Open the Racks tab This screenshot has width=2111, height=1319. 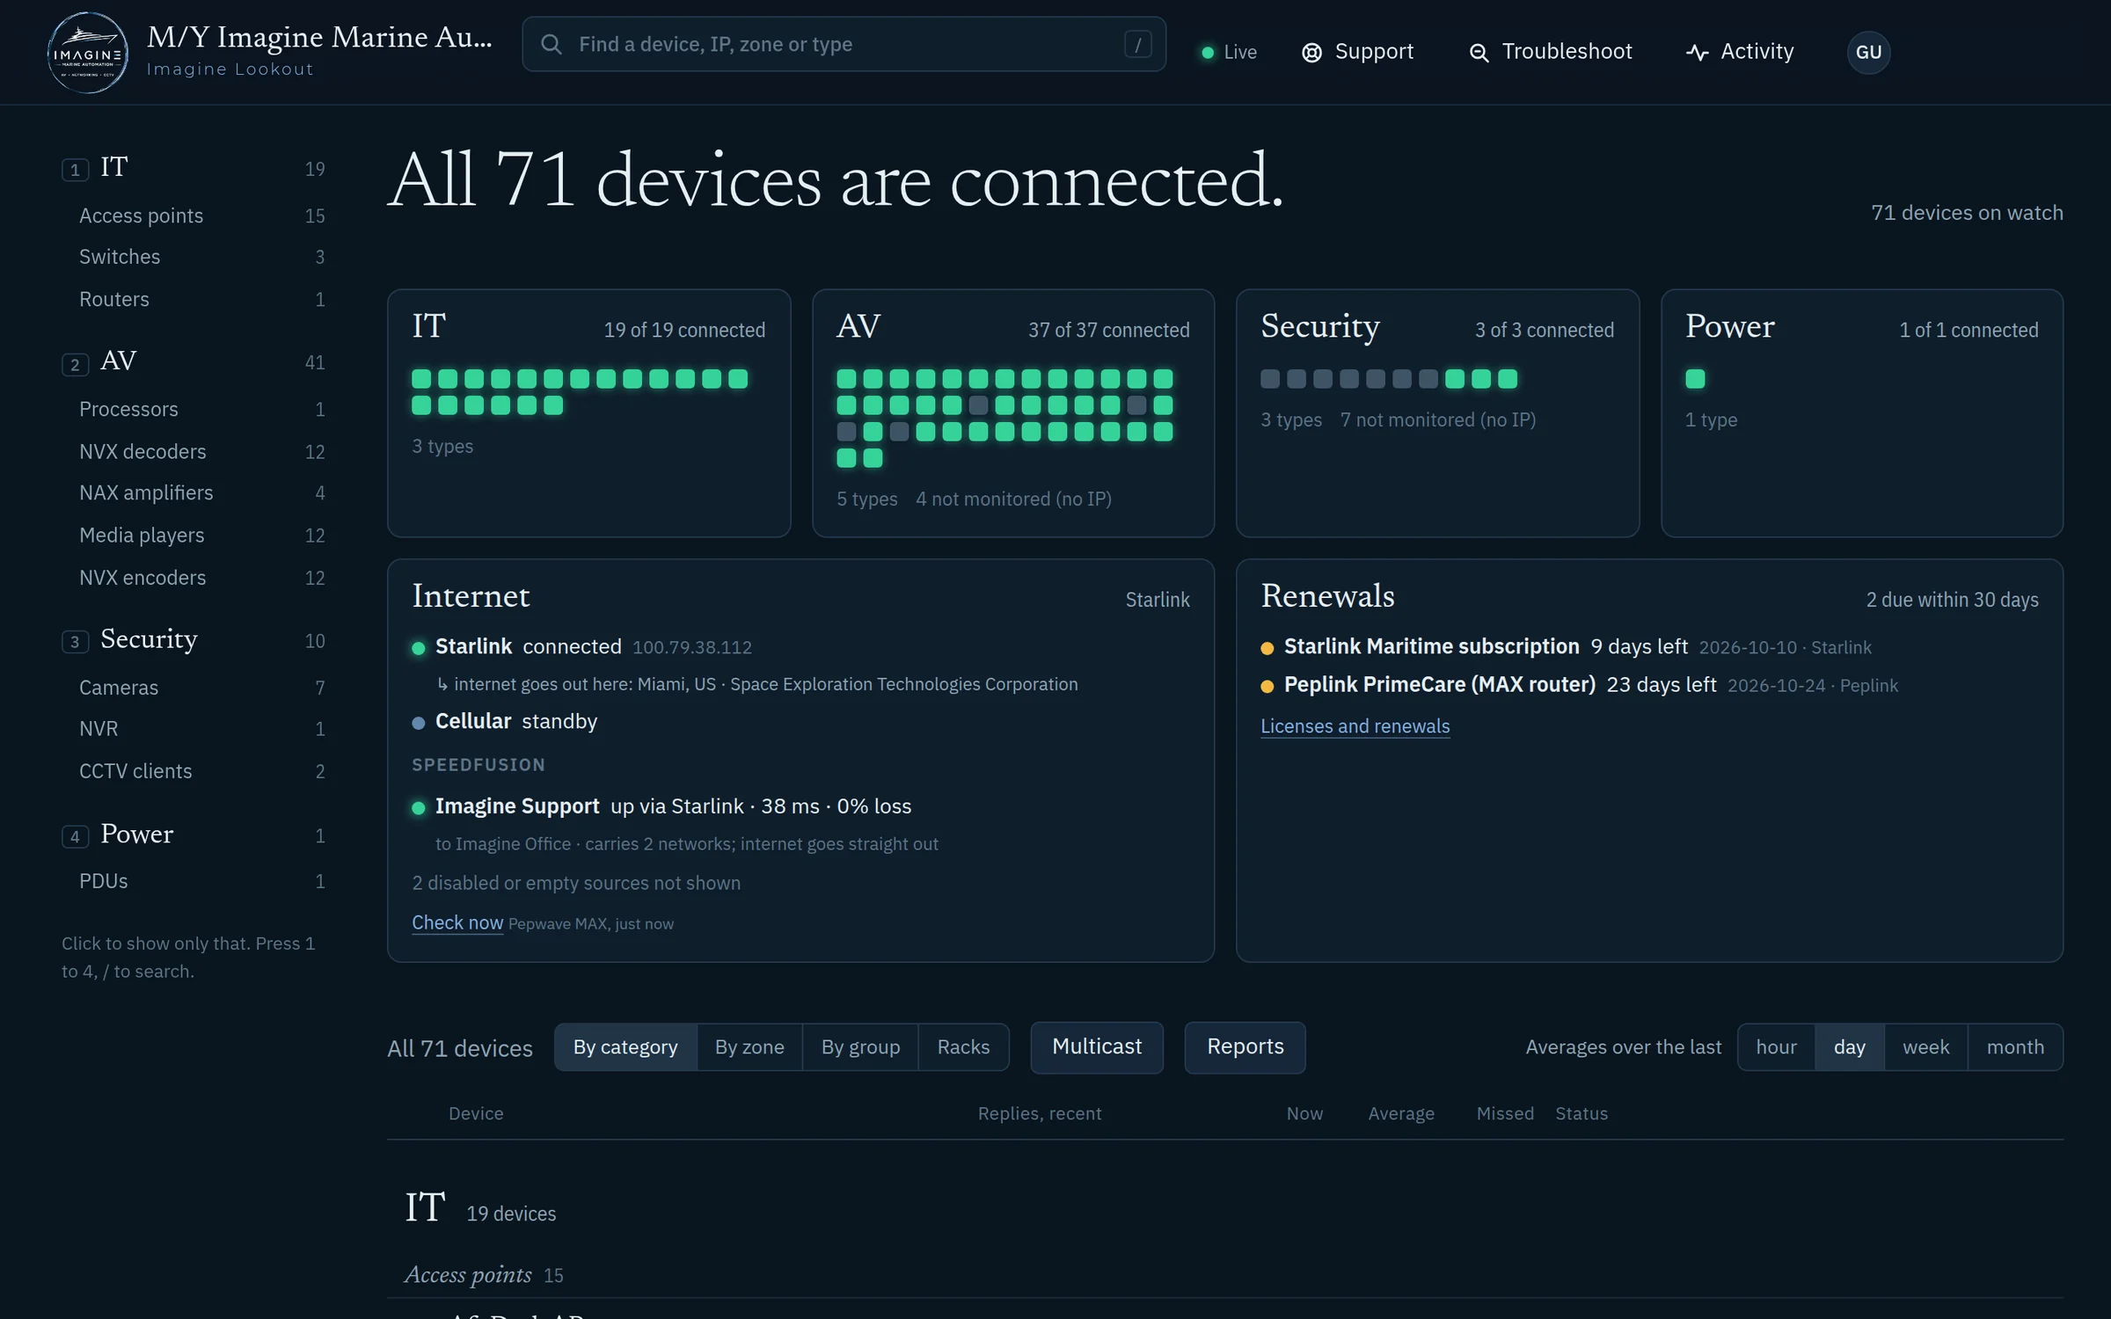click(963, 1047)
